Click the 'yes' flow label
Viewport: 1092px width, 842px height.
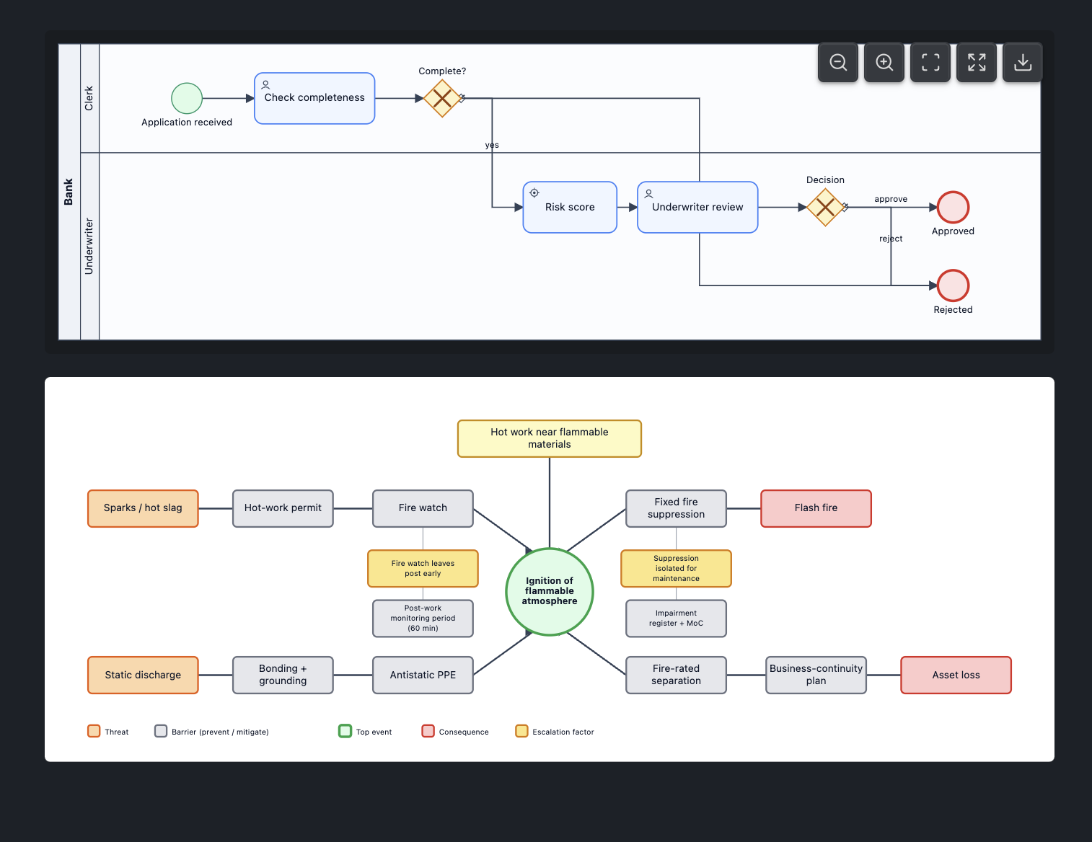tap(492, 145)
